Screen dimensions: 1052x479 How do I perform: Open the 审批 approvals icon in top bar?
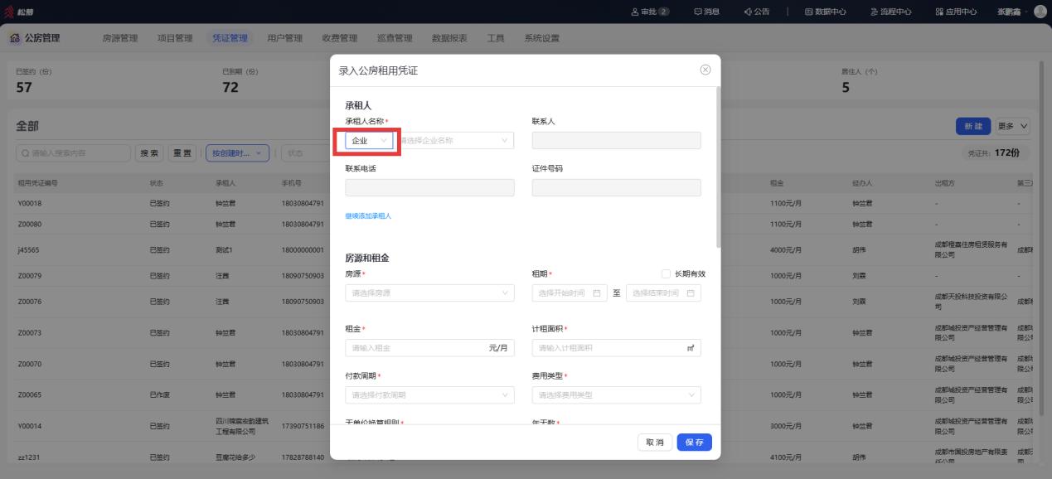tap(650, 11)
